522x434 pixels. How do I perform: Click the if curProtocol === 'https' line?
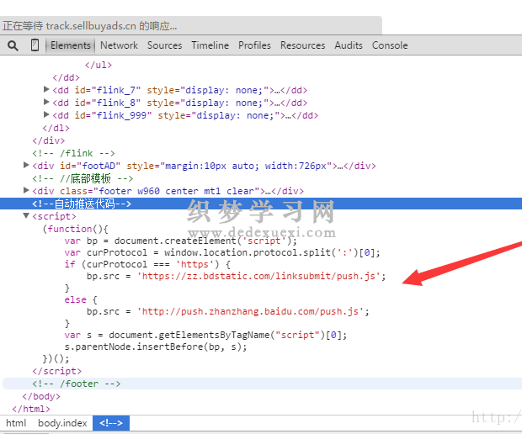pyautogui.click(x=147, y=264)
